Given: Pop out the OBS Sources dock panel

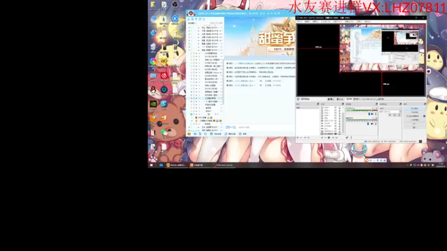Looking at the screenshot, I should pyautogui.click(x=343, y=104).
